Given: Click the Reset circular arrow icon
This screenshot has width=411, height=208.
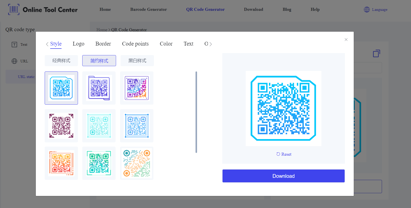Looking at the screenshot, I should (278, 154).
